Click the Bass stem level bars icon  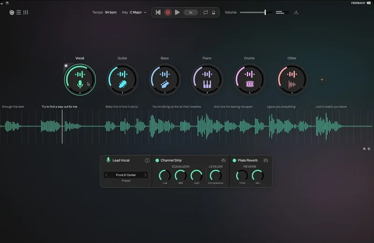pyautogui.click(x=165, y=74)
